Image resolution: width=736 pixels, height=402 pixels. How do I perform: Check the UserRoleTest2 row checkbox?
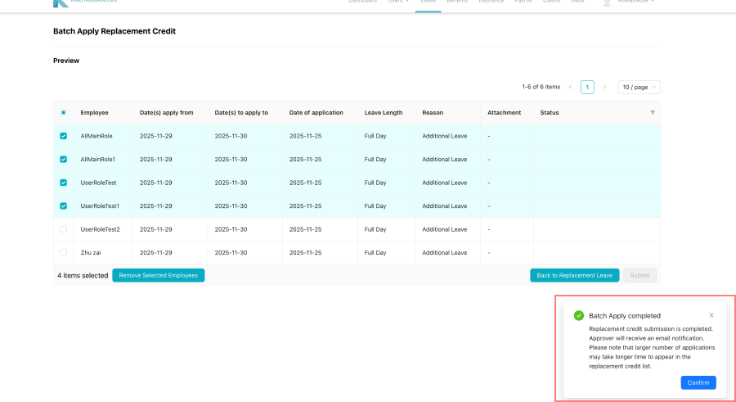[64, 229]
